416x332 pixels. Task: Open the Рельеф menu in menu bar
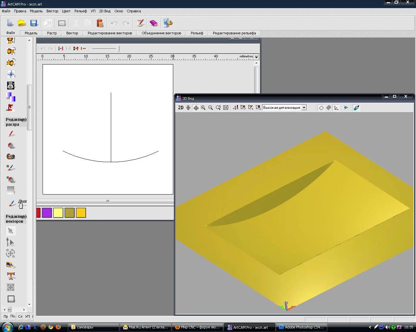[81, 11]
